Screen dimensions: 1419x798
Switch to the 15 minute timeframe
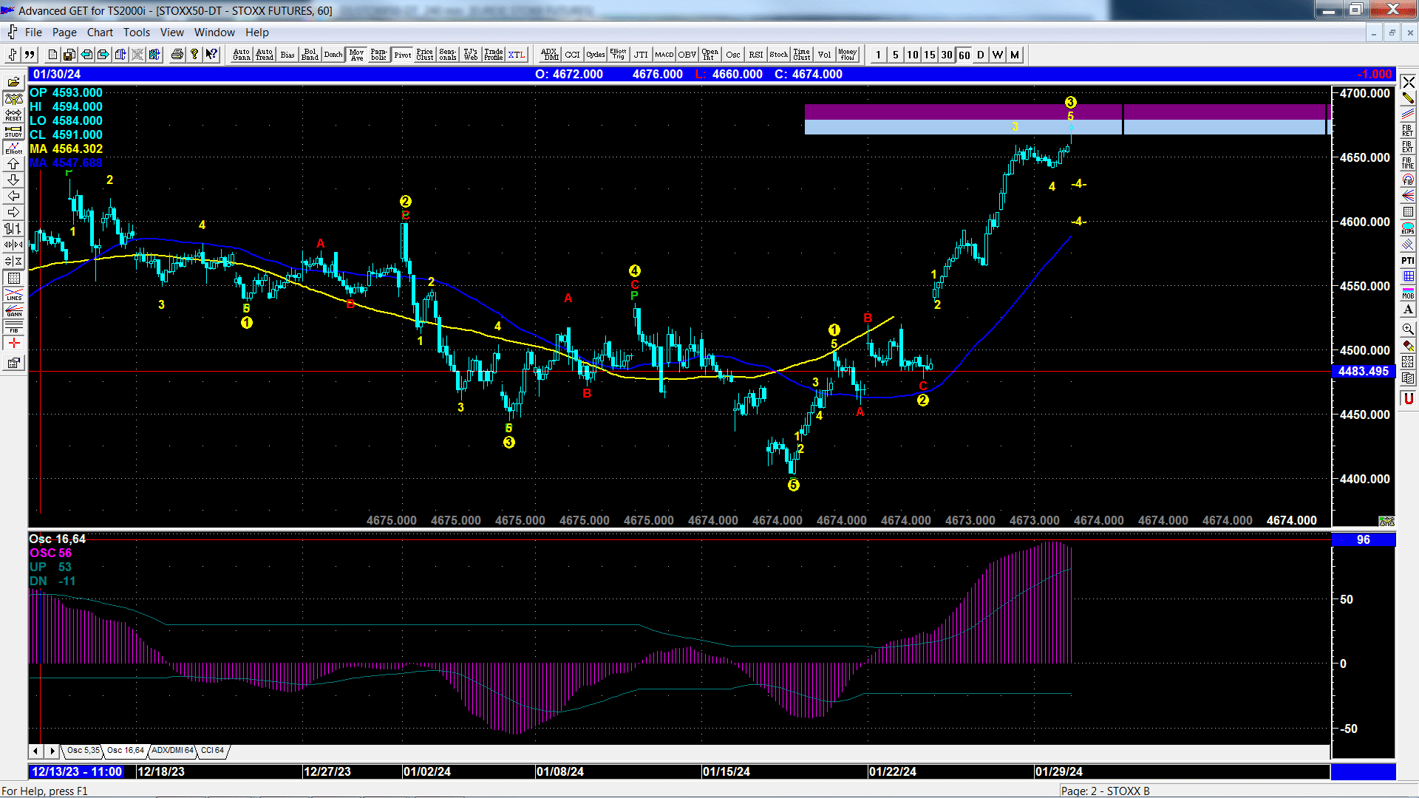click(x=929, y=55)
